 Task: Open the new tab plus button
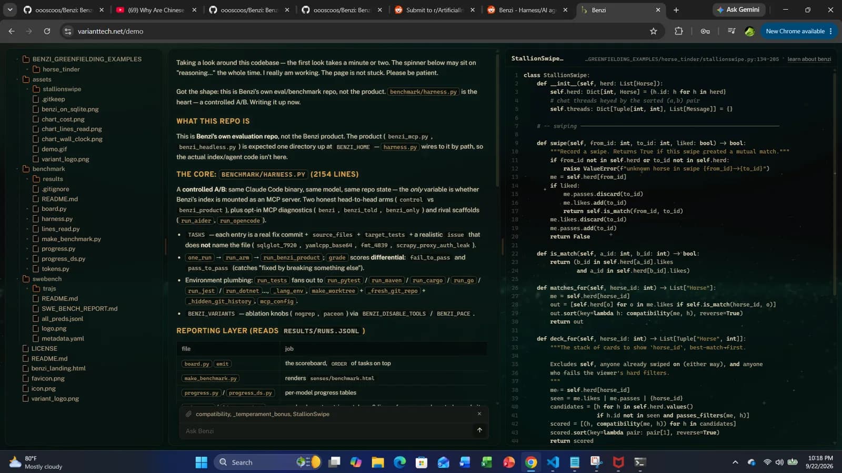(x=676, y=10)
